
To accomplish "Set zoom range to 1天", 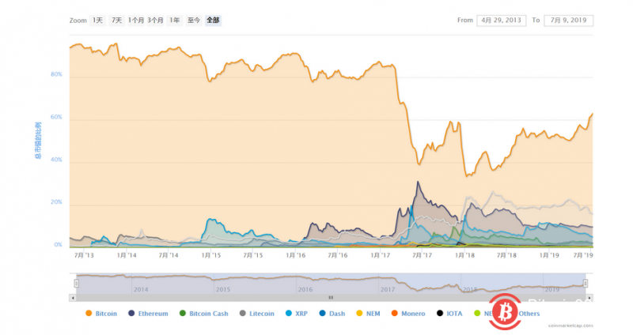I will coord(97,21).
